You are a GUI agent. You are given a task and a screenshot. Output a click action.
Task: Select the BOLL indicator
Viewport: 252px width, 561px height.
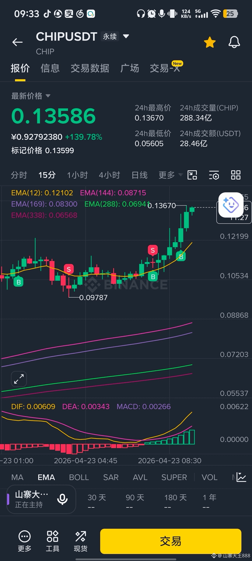tap(79, 477)
